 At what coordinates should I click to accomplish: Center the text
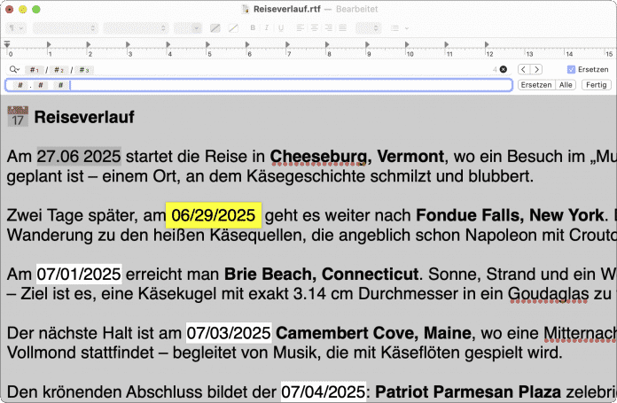pyautogui.click(x=315, y=28)
